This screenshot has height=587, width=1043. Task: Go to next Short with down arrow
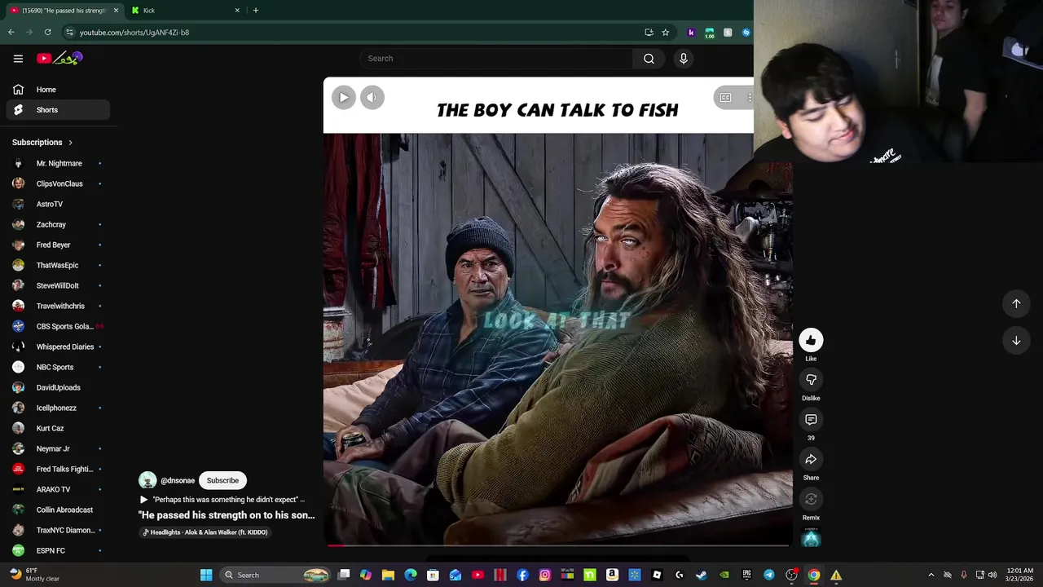tap(1016, 341)
